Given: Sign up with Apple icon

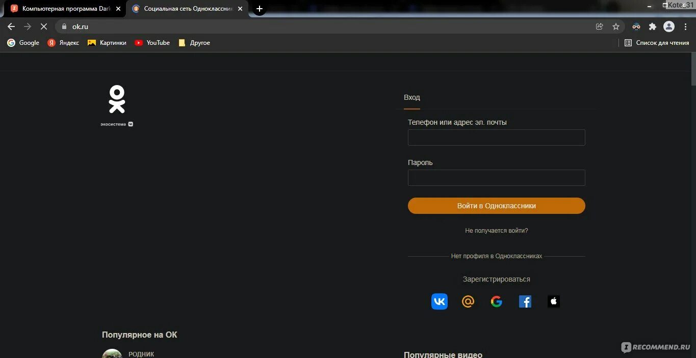Looking at the screenshot, I should 554,301.
